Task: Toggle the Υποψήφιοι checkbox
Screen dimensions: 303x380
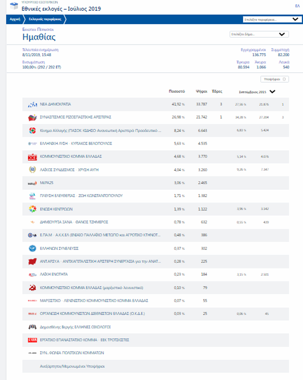Action: click(x=284, y=79)
